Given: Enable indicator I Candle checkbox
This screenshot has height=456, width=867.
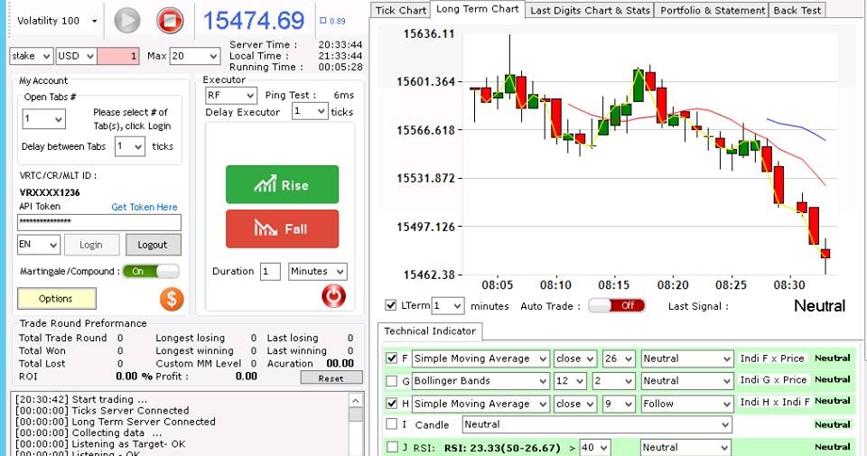Looking at the screenshot, I should tap(391, 424).
